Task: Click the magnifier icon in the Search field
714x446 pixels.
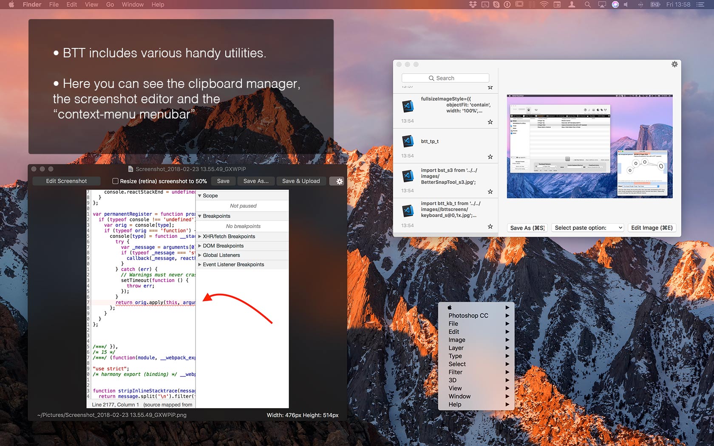Action: point(432,78)
